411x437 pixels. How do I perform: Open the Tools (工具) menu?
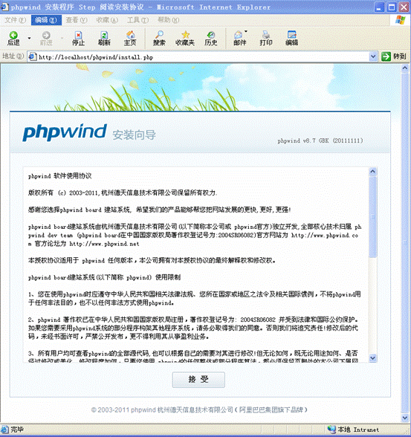[x=137, y=20]
